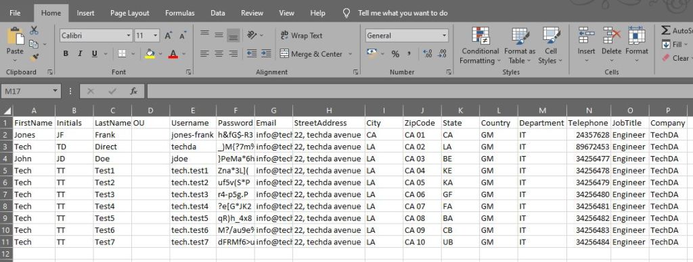Image resolution: width=693 pixels, height=262 pixels.
Task: Decrease indent icon
Action: point(252,54)
